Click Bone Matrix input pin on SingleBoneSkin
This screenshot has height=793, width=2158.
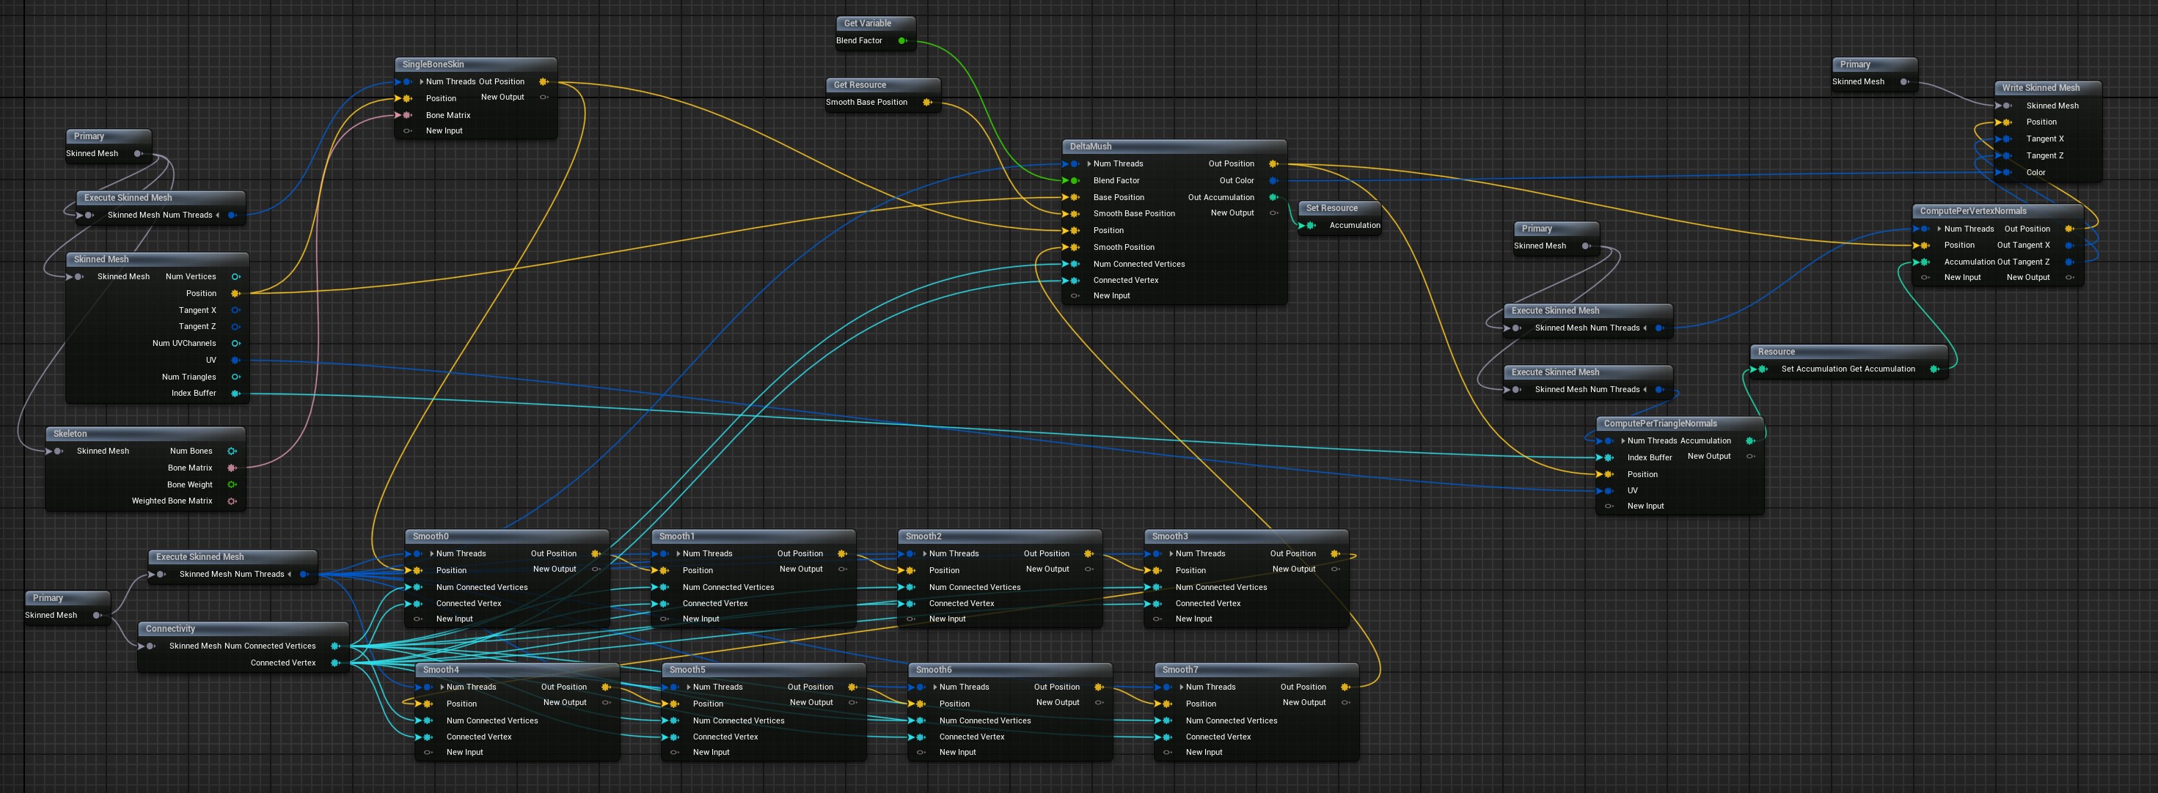[407, 115]
